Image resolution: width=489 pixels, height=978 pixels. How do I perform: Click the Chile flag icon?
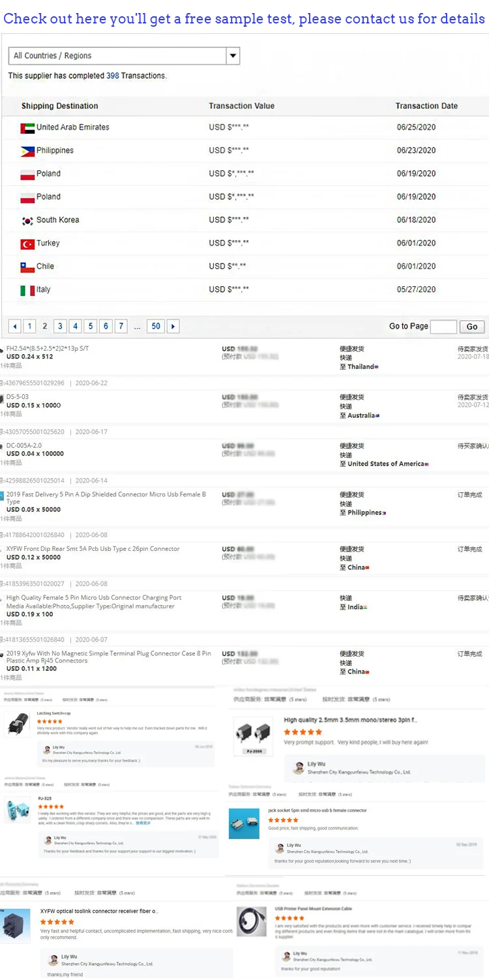(27, 267)
